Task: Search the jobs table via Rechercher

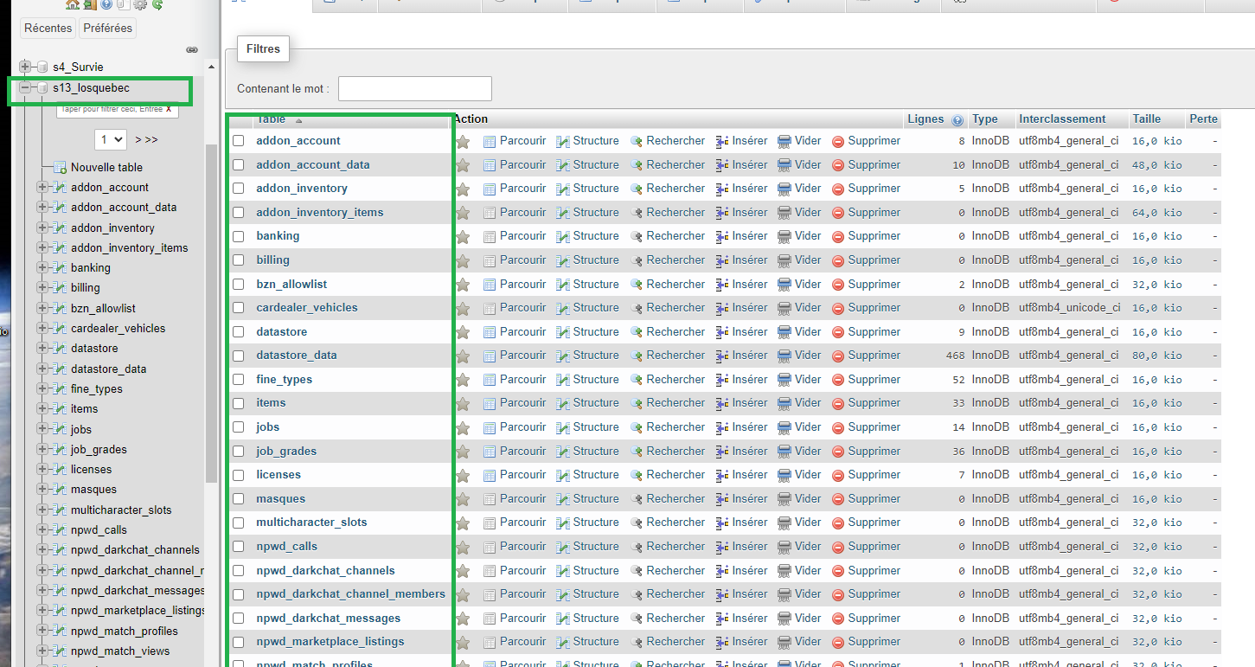Action: click(x=675, y=426)
